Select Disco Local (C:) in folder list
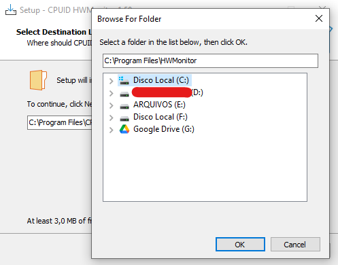This screenshot has width=338, height=265. tap(161, 80)
